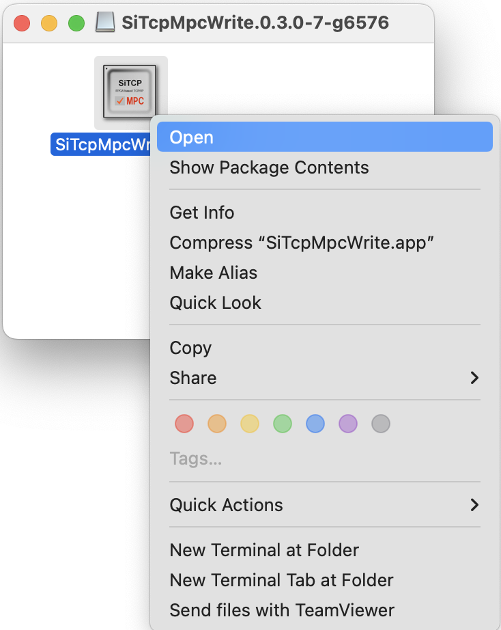Image resolution: width=501 pixels, height=630 pixels.
Task: Apply the gray color tag
Action: point(381,424)
